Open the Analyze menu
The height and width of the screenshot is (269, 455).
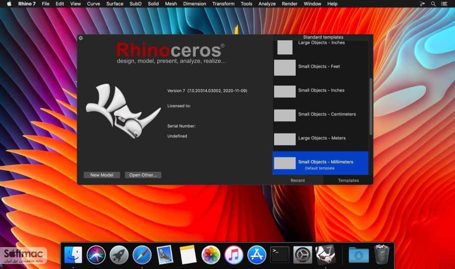(x=267, y=4)
